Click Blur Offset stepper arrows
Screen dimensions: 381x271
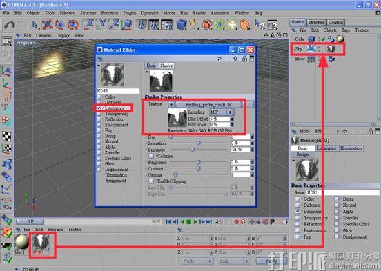[x=232, y=119]
